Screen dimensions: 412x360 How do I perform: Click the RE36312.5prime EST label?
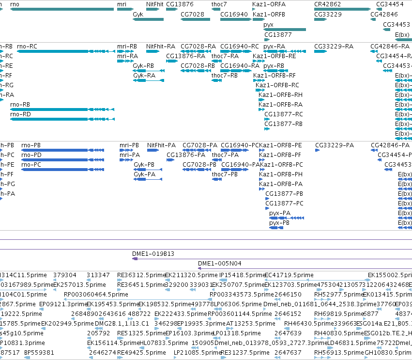(x=141, y=275)
